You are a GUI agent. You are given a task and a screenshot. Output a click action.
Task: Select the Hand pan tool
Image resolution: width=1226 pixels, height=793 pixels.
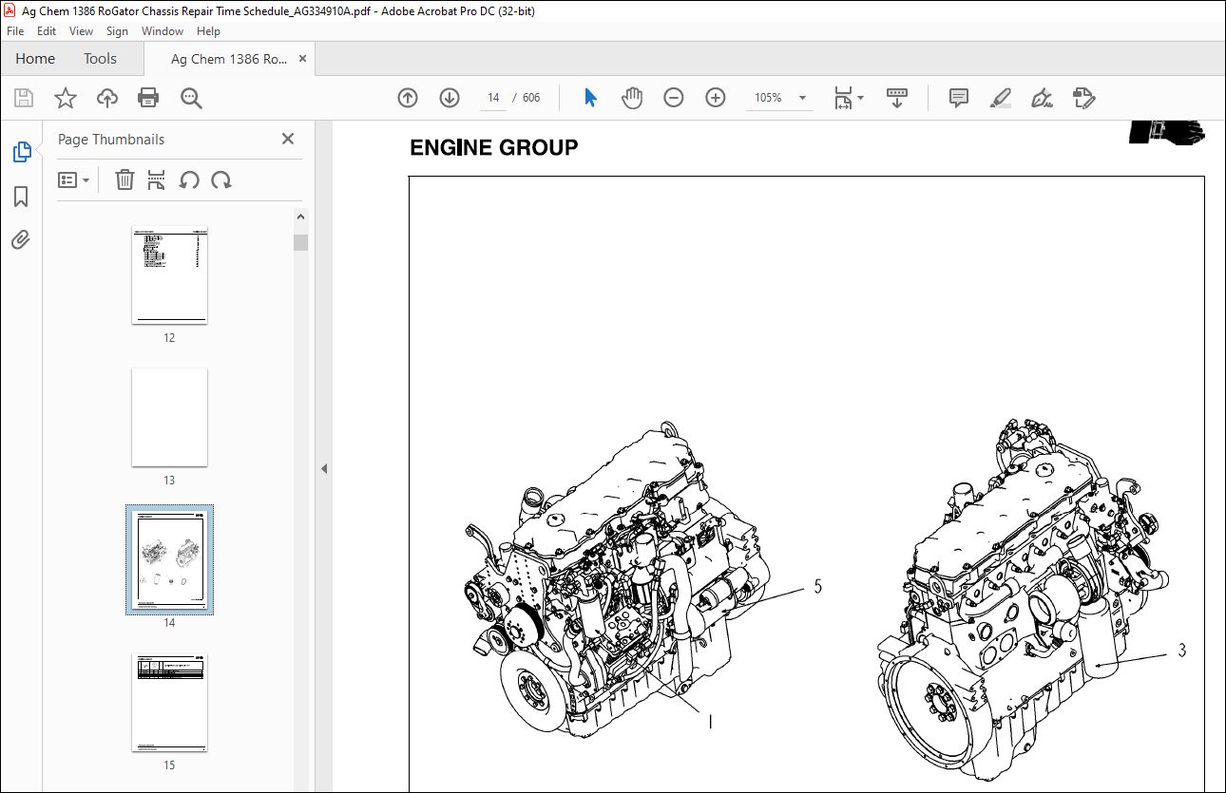pyautogui.click(x=632, y=98)
